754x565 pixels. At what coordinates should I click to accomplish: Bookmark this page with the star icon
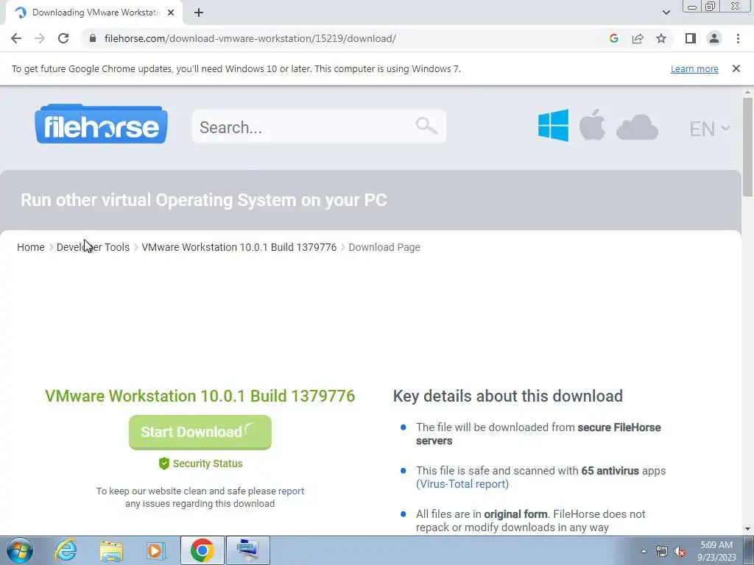pyautogui.click(x=661, y=38)
